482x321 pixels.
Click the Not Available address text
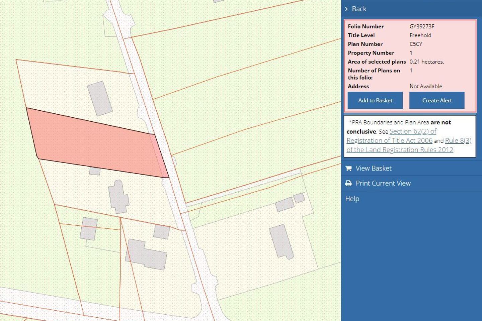tap(425, 86)
